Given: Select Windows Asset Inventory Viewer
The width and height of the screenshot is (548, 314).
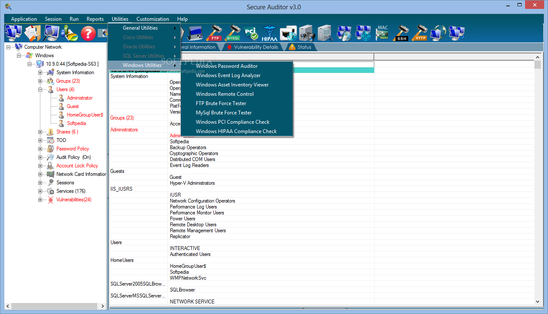Looking at the screenshot, I should 237,85.
